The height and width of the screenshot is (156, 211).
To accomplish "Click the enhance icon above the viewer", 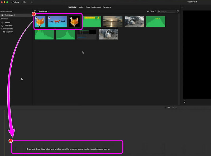I will pyautogui.click(x=182, y=7).
